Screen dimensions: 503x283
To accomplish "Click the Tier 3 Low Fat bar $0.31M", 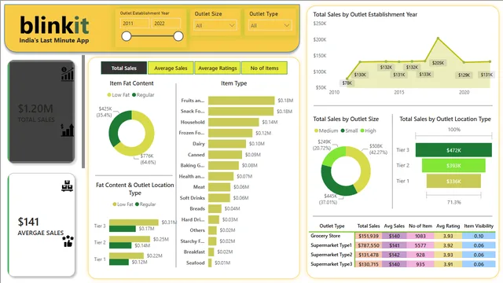I will tap(134, 222).
